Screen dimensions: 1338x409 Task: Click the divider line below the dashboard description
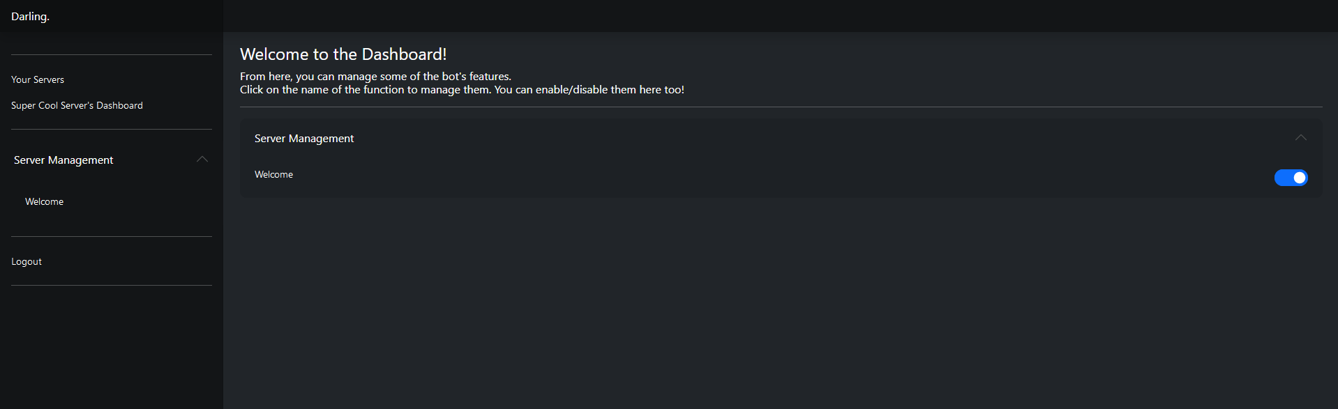coord(781,107)
